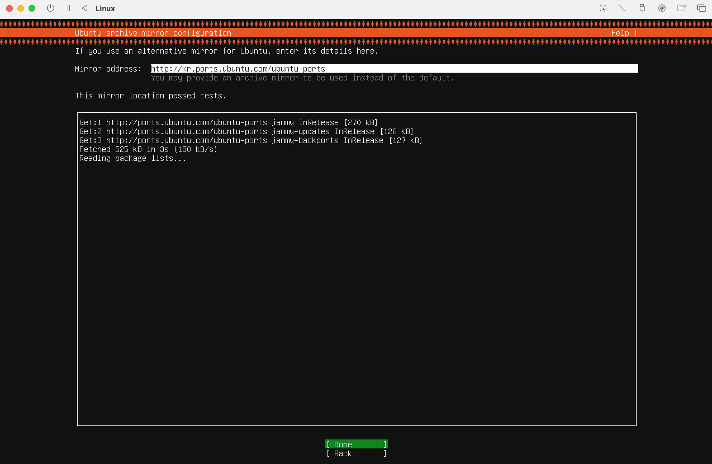Click the green fullscreen window button
This screenshot has height=464, width=712.
tap(32, 8)
